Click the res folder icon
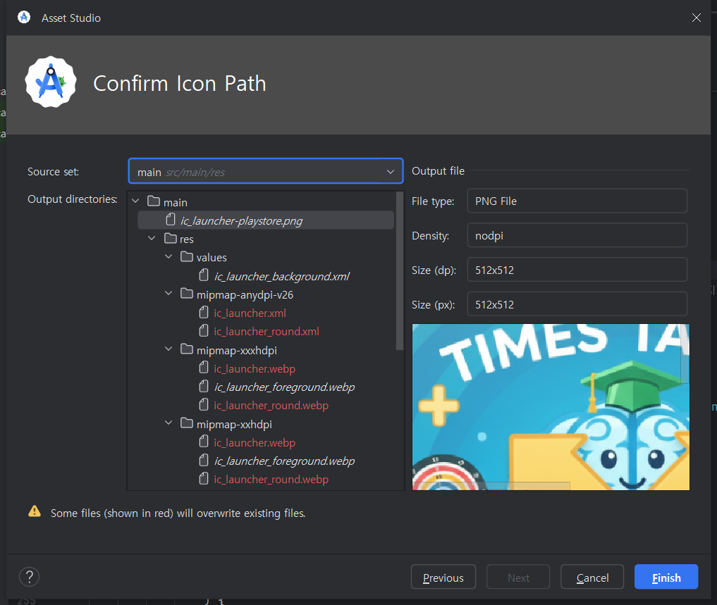Screen dimensions: 717x605 170,239
